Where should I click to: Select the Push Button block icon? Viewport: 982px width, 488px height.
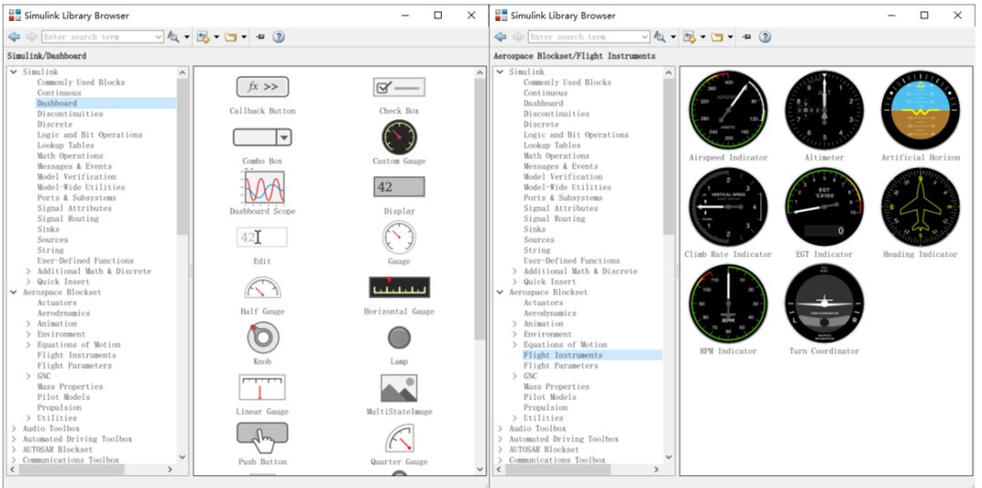point(263,438)
